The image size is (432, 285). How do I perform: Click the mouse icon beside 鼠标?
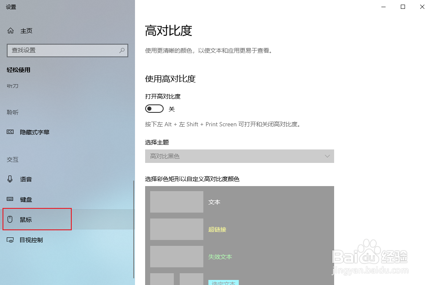tap(10, 219)
